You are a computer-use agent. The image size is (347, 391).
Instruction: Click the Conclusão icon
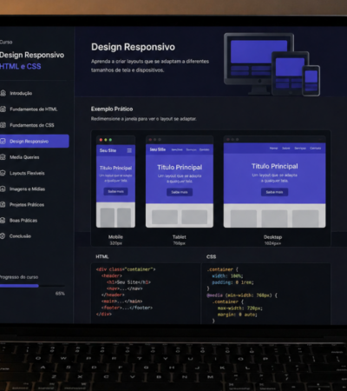pos(3,236)
